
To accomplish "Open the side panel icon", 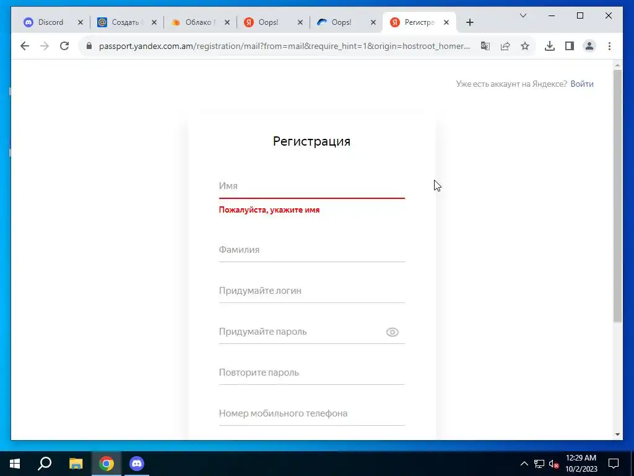I will pyautogui.click(x=570, y=46).
